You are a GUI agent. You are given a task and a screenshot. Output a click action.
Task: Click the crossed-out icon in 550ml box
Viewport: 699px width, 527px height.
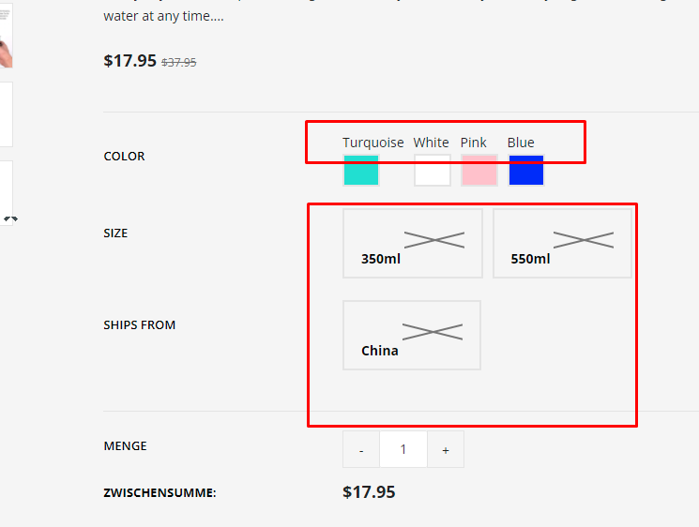[x=584, y=239]
